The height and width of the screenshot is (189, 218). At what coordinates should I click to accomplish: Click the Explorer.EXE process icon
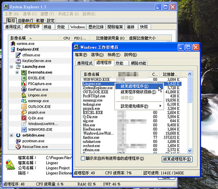pos(13,50)
